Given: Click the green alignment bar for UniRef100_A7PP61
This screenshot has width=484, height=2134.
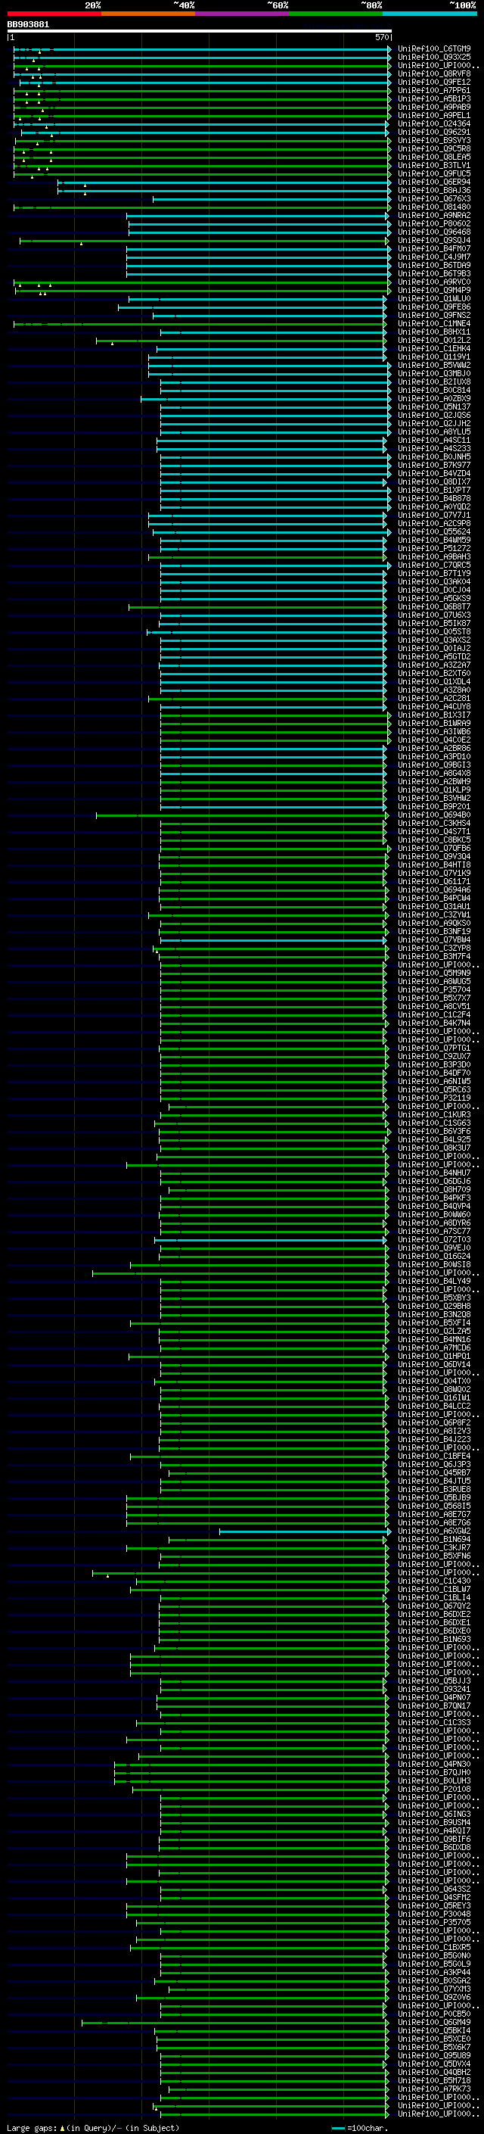Looking at the screenshot, I should (203, 90).
